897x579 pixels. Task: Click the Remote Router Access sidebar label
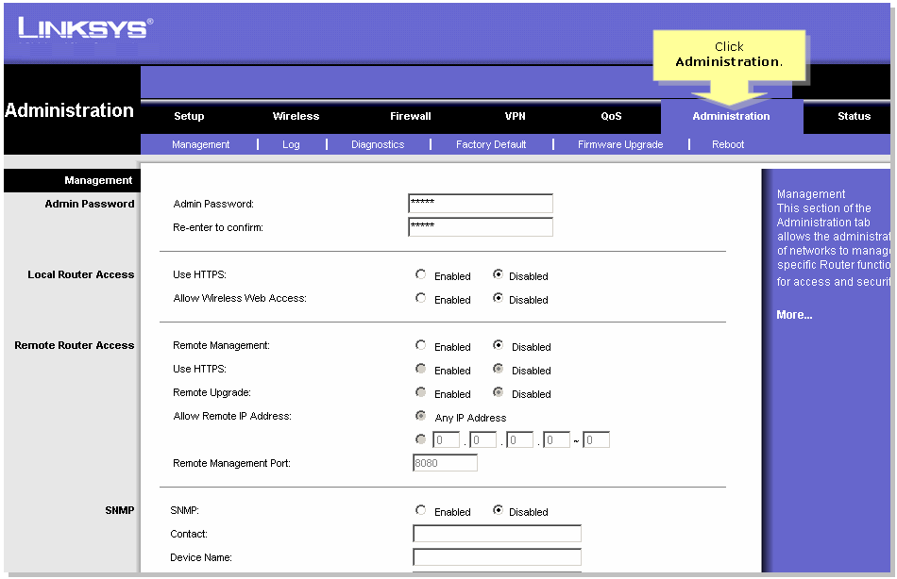(75, 345)
